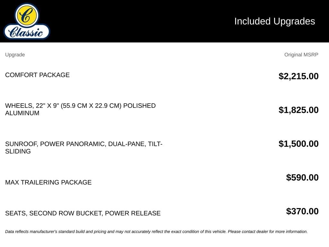Click the Upgrade column header
329x247 pixels.
[15, 55]
